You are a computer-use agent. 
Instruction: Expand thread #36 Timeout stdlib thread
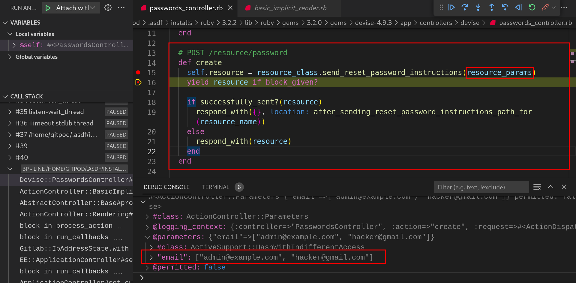[x=10, y=123]
